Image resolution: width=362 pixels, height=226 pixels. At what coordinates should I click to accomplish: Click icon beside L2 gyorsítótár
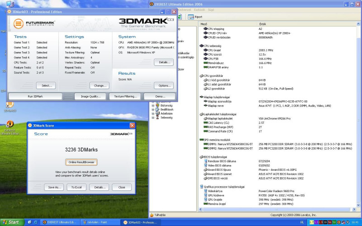(205, 89)
